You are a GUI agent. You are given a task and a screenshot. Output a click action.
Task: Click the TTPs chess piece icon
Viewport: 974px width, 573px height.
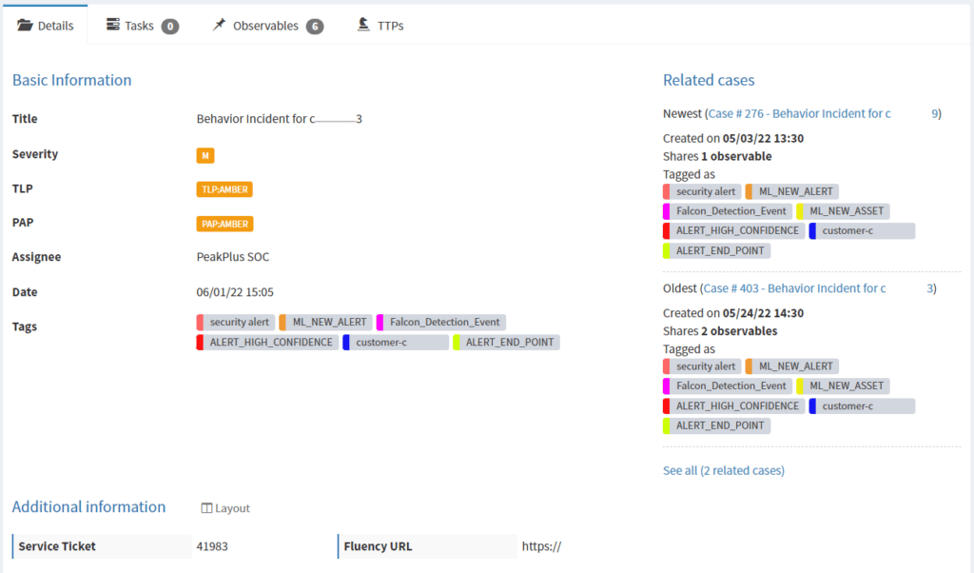click(x=363, y=25)
